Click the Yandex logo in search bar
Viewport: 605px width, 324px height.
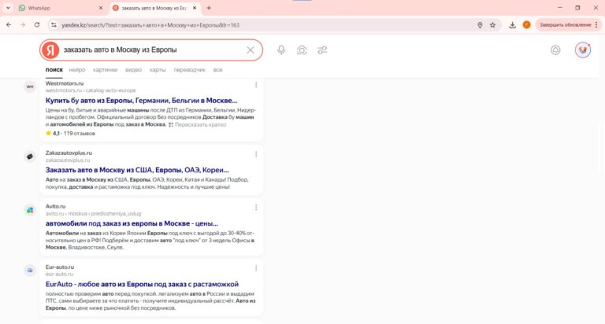pos(51,50)
